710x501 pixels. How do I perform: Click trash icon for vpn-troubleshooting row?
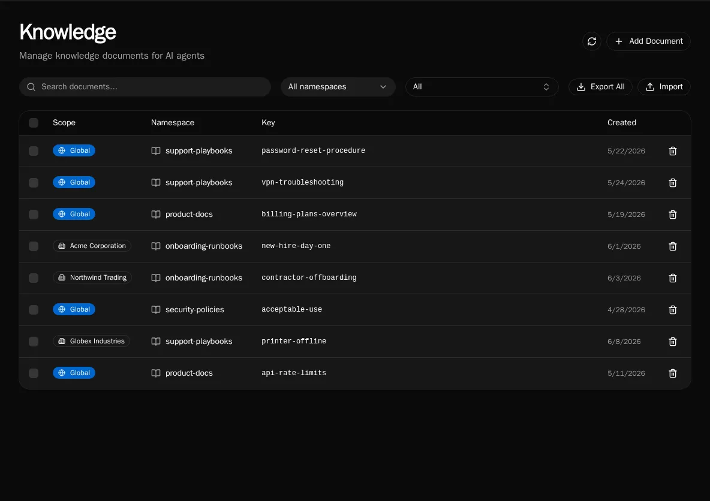(672, 183)
